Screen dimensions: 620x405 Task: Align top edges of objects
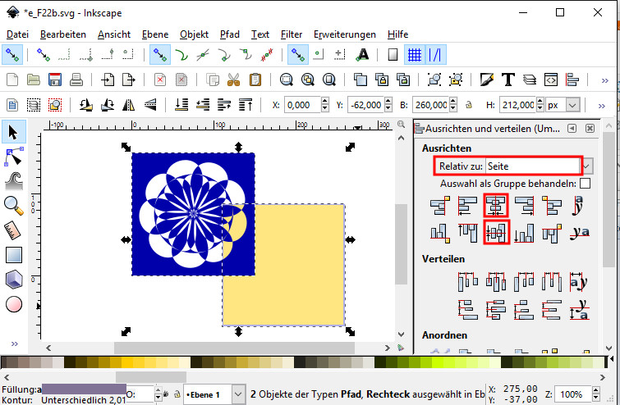click(x=467, y=233)
